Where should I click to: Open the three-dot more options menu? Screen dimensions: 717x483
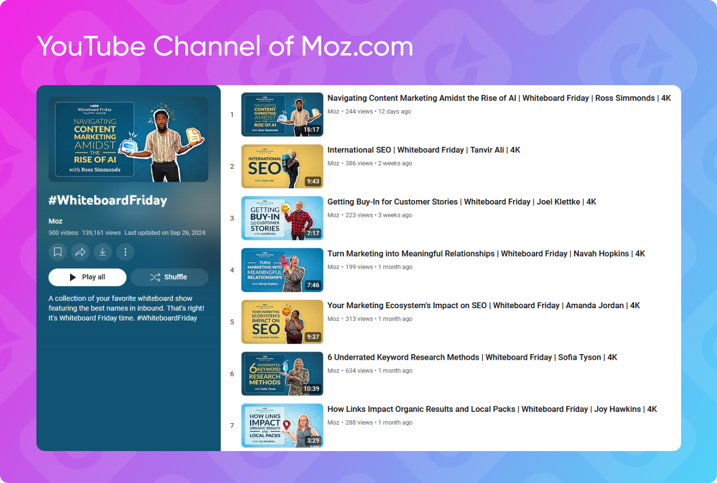click(x=125, y=252)
